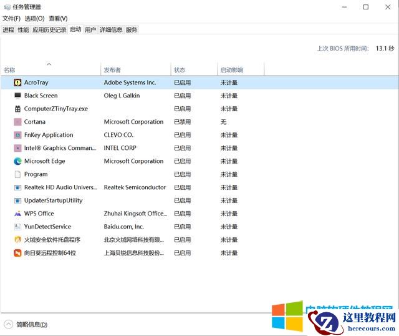Switch to the 详细信息 tab
Viewport: 399px width, 336px height.
[x=111, y=29]
